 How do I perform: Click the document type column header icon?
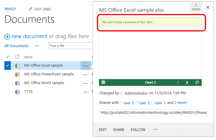17,56
